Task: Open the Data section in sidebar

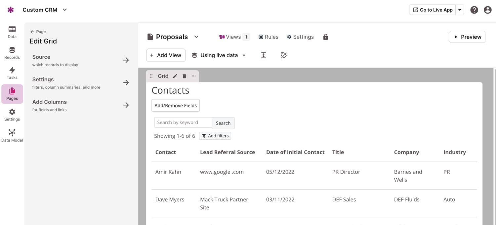Action: coord(12,32)
